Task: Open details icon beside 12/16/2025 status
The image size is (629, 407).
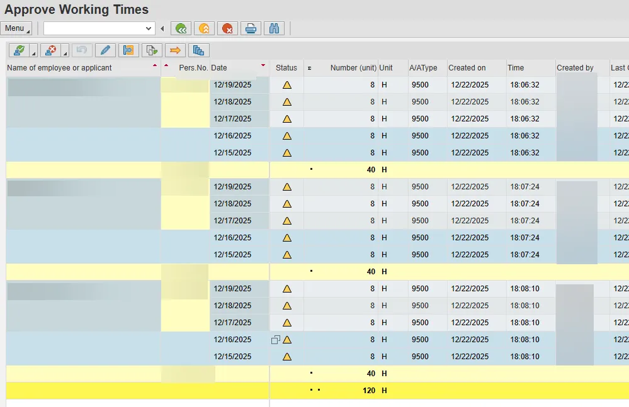Action: point(275,340)
